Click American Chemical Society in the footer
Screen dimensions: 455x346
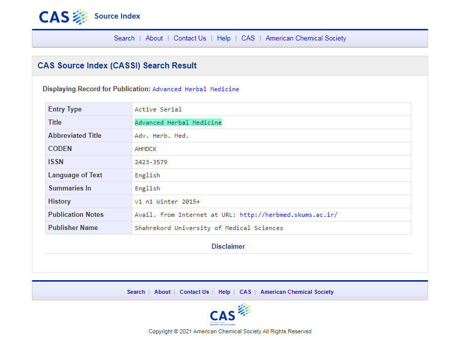tap(297, 292)
